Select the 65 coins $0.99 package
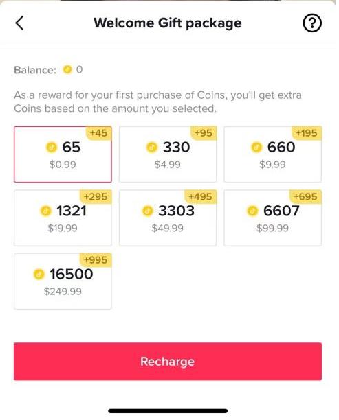This screenshot has width=339, height=420. point(63,154)
